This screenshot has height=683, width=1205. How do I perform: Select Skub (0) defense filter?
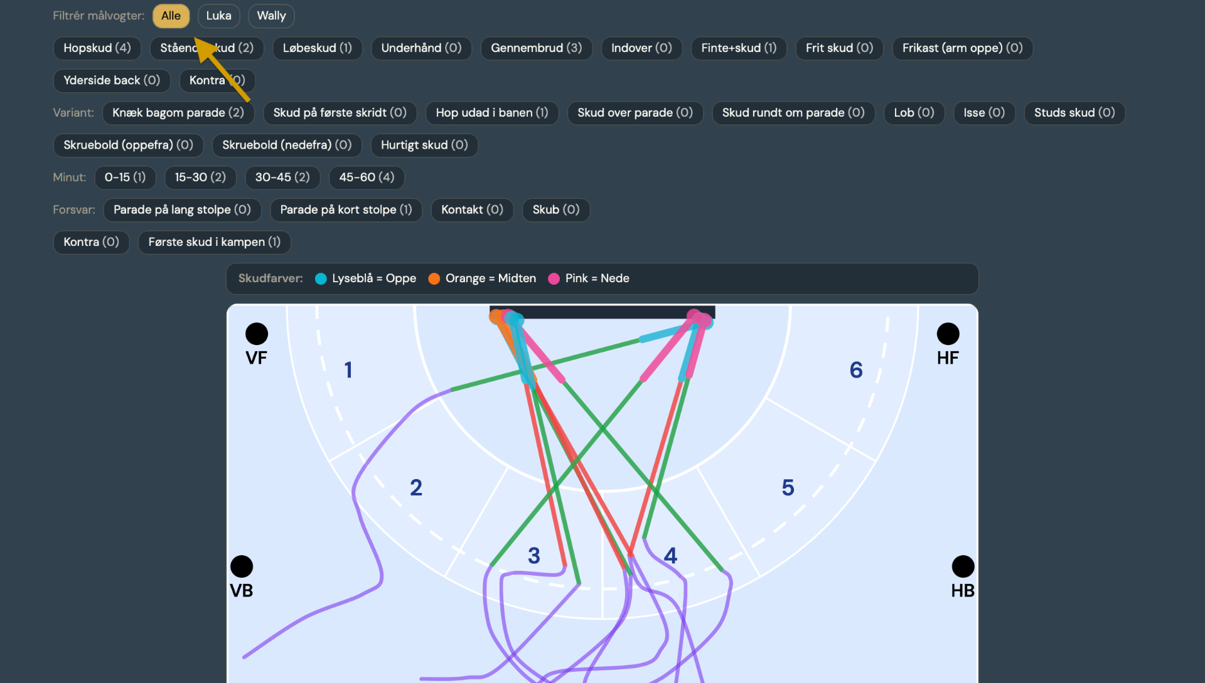(556, 210)
